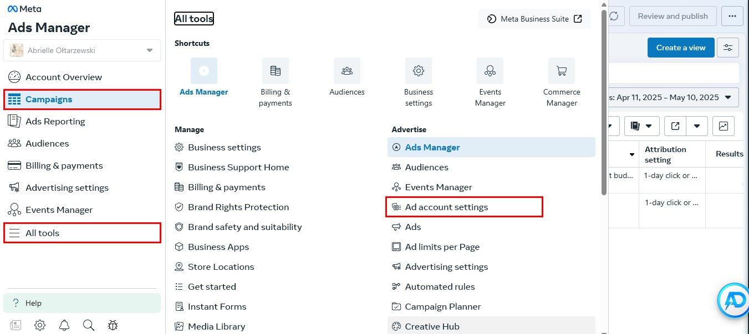The image size is (749, 334).
Task: Click the Commerce Manager shortcut tile
Action: coord(562,83)
